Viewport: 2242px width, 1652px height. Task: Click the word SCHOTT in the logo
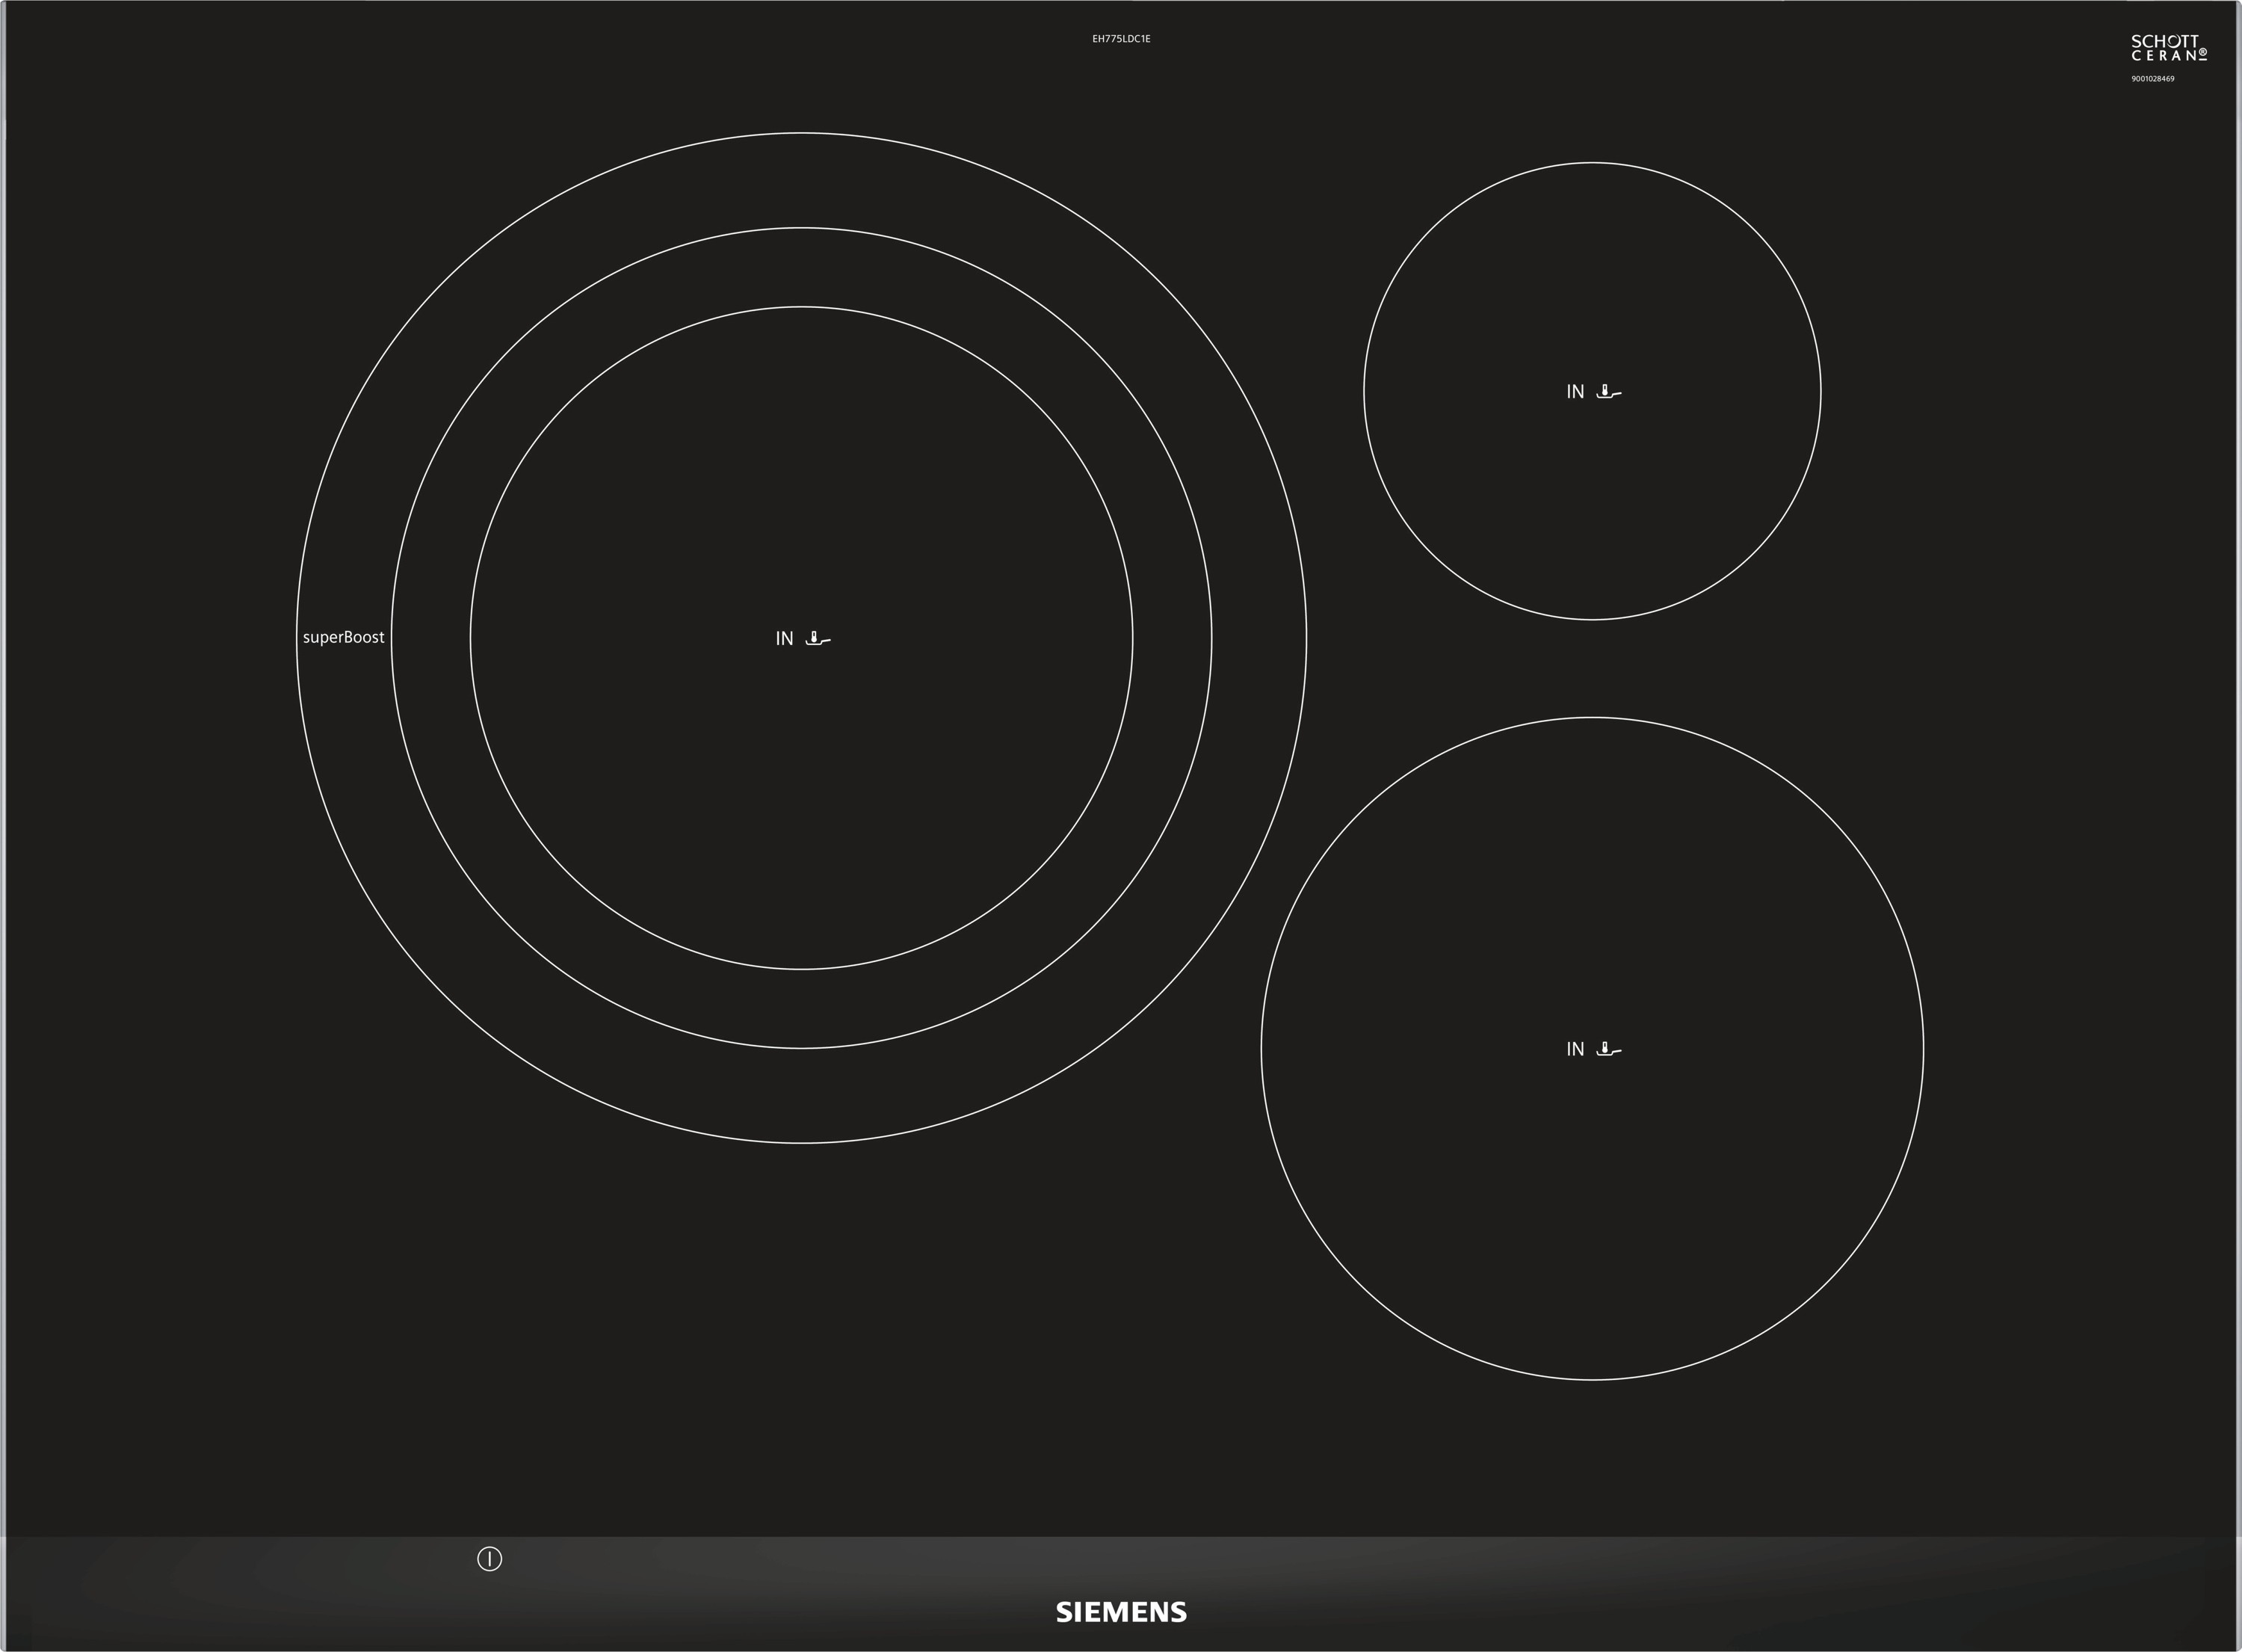(x=2165, y=41)
